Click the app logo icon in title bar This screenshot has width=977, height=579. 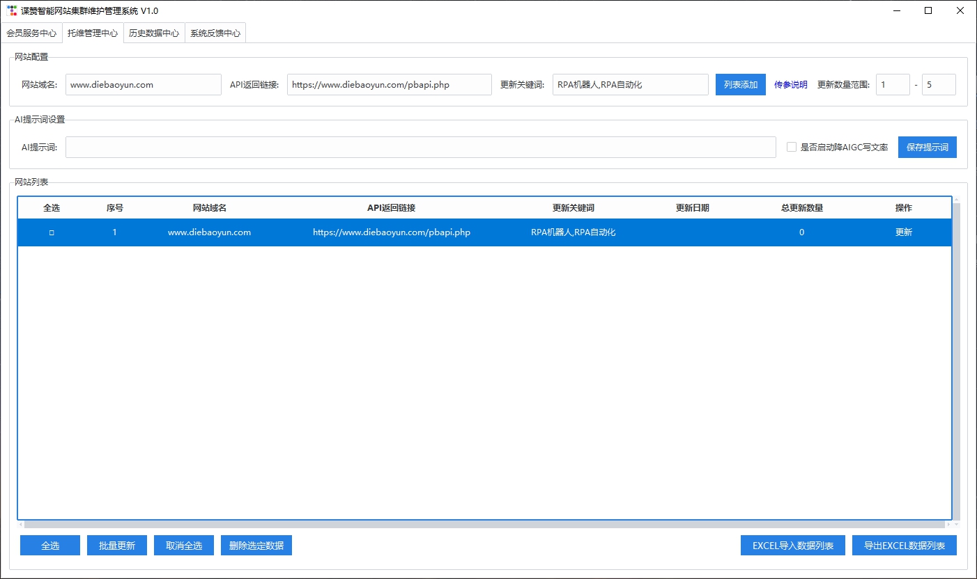(12, 10)
